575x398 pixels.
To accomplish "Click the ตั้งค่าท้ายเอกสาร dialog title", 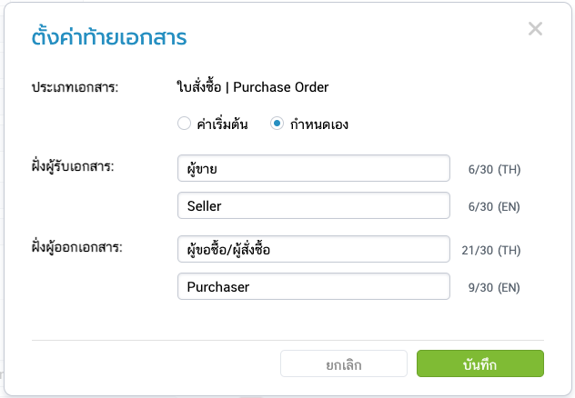I will coord(109,37).
